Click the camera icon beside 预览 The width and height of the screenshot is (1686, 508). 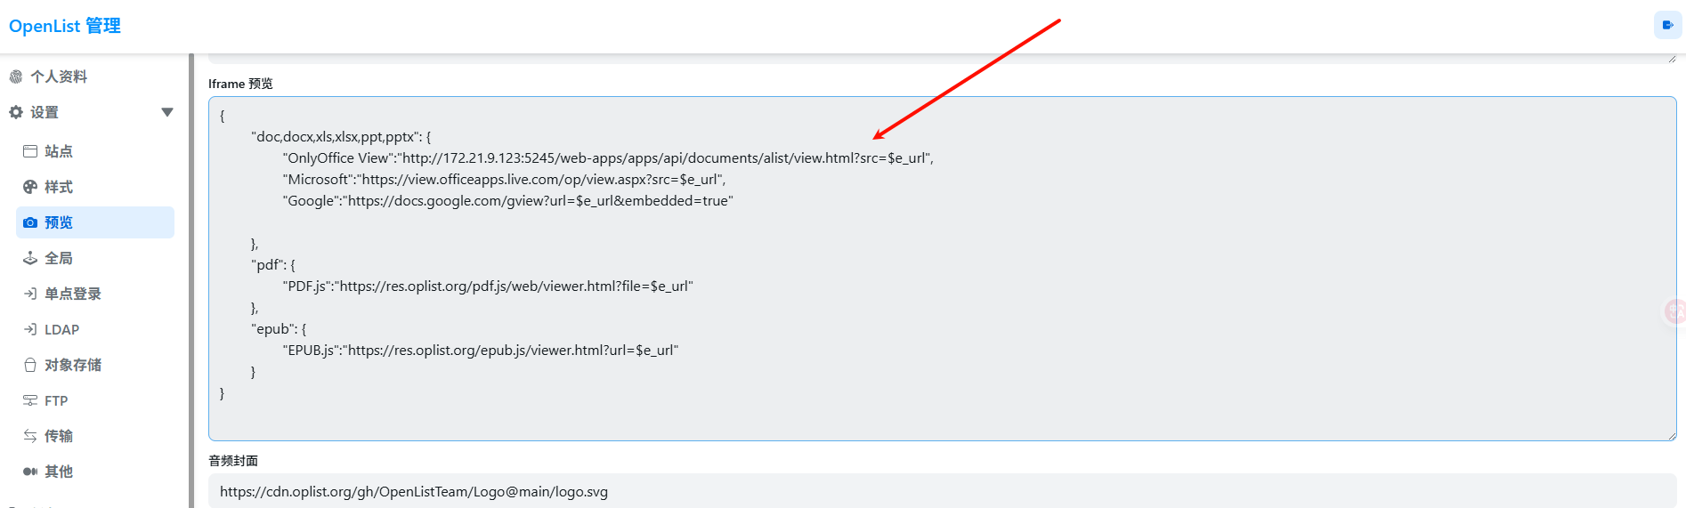[x=30, y=222]
